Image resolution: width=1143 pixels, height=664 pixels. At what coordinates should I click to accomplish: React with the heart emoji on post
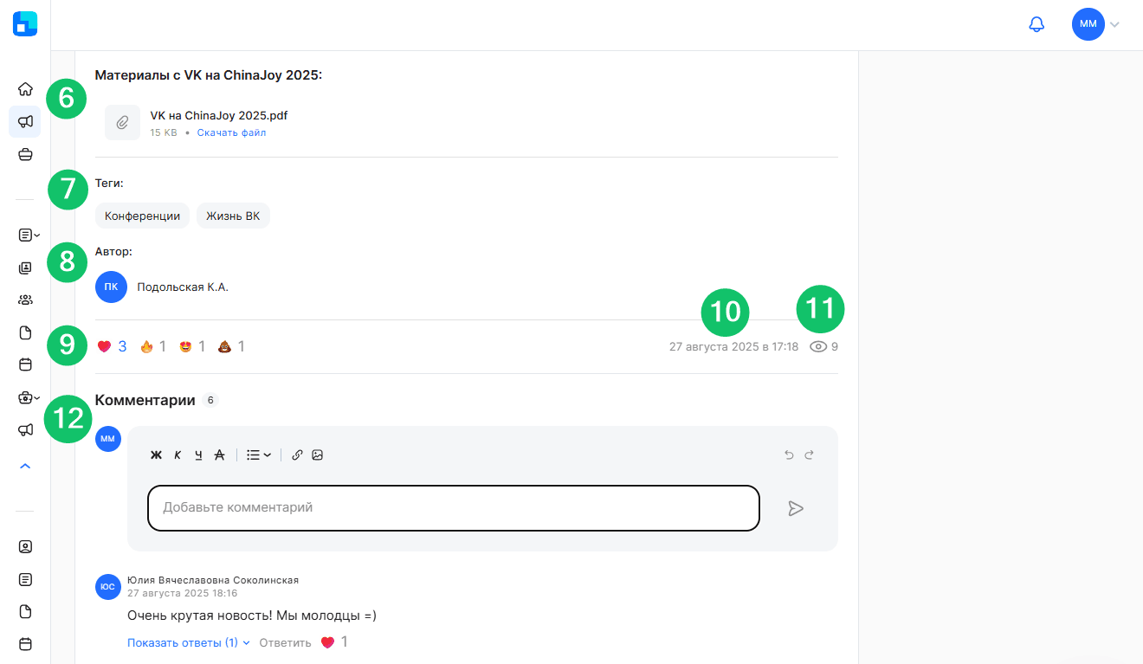tap(105, 346)
